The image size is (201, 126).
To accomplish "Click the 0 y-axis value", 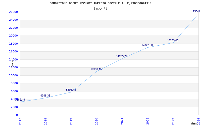I will [17, 115].
